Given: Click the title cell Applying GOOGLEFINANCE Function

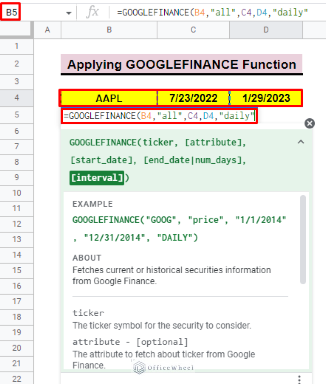Looking at the screenshot, I should click(181, 64).
